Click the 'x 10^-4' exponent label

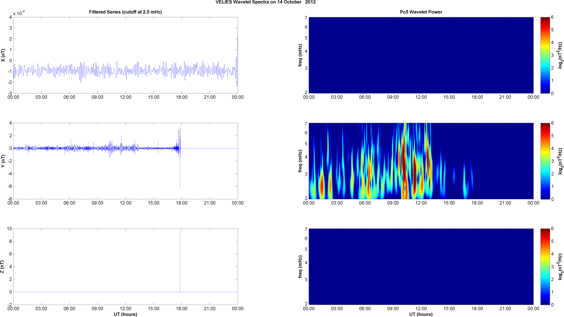click(x=19, y=13)
